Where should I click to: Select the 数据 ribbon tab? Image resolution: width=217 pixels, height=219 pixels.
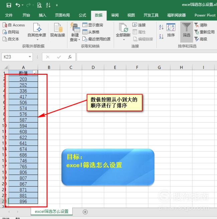pyautogui.click(x=99, y=15)
